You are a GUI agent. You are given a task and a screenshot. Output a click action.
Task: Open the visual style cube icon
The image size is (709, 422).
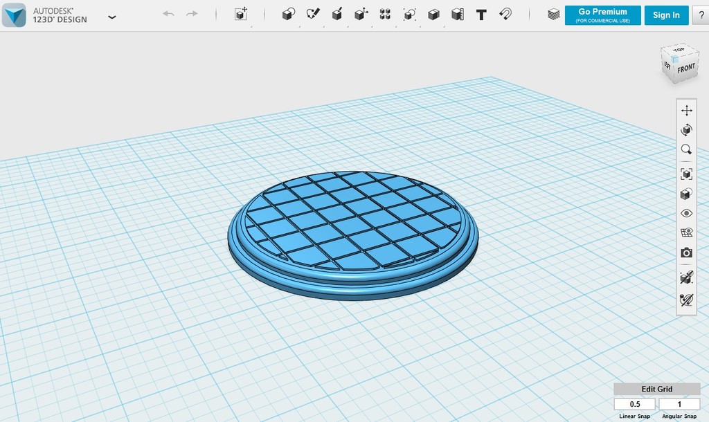pyautogui.click(x=686, y=194)
